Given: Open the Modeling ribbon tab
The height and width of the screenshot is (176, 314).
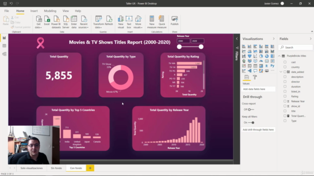Looking at the screenshot, I should coord(50,11).
